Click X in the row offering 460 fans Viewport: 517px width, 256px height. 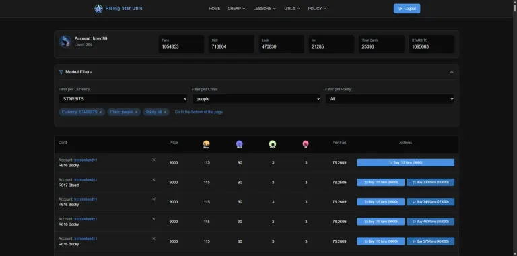point(153,219)
